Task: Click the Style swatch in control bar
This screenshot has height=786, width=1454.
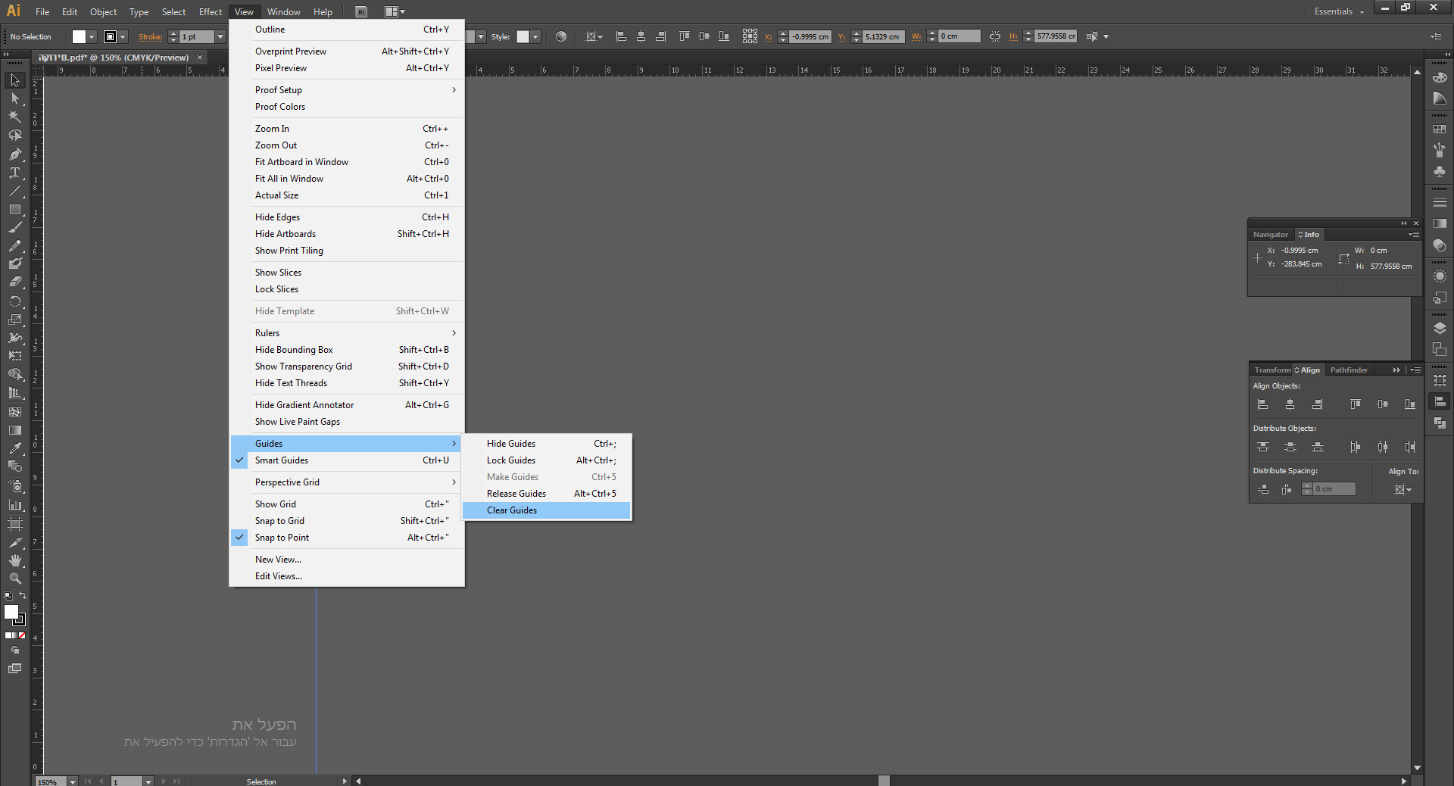Action: click(x=523, y=36)
